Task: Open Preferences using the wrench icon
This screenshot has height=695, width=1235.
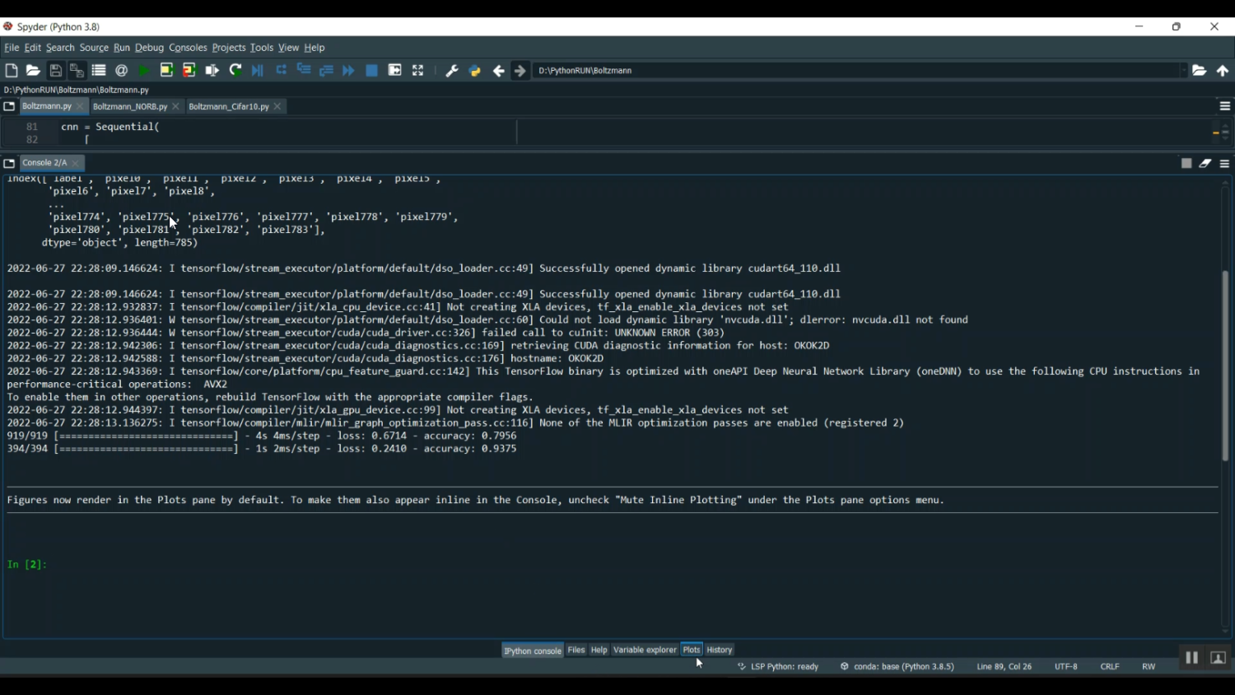Action: pos(452,71)
